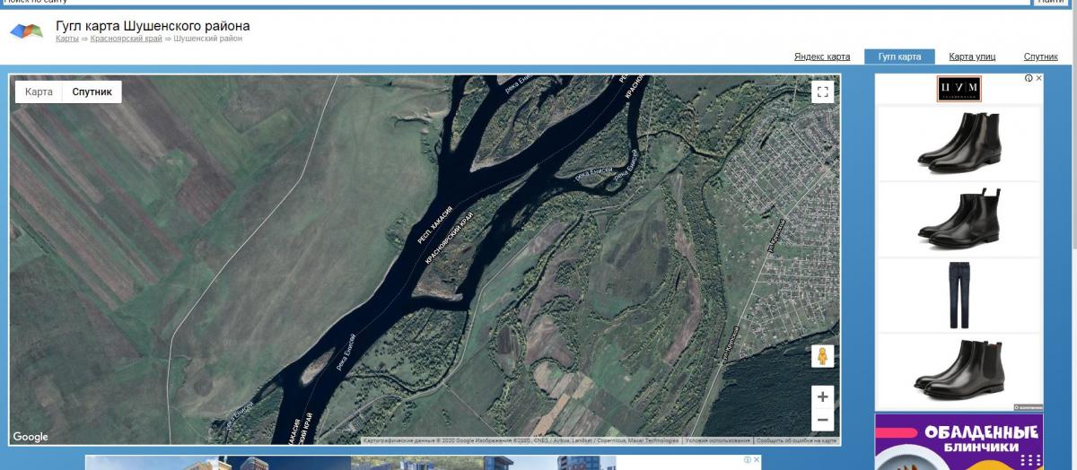Click the Street View pegman icon

[x=822, y=357]
